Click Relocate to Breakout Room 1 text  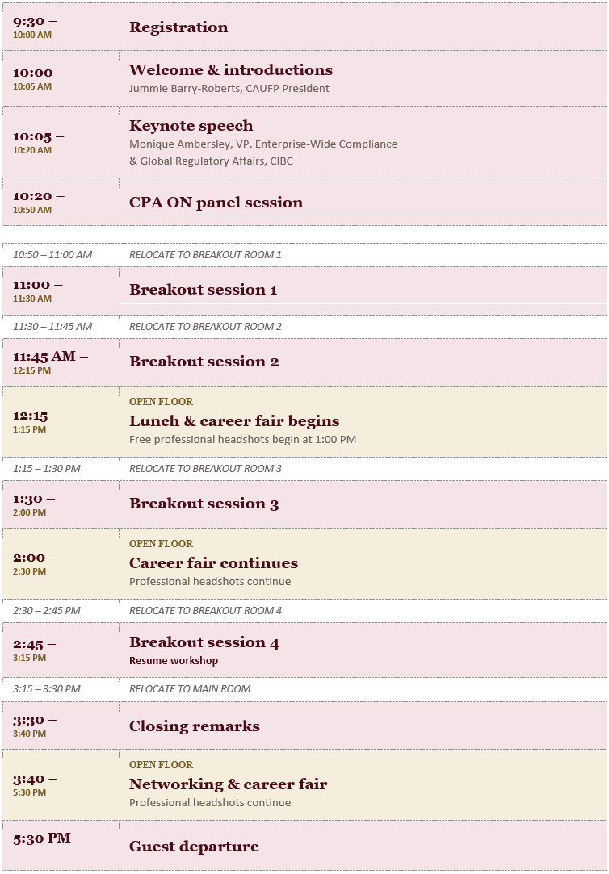pyautogui.click(x=205, y=255)
